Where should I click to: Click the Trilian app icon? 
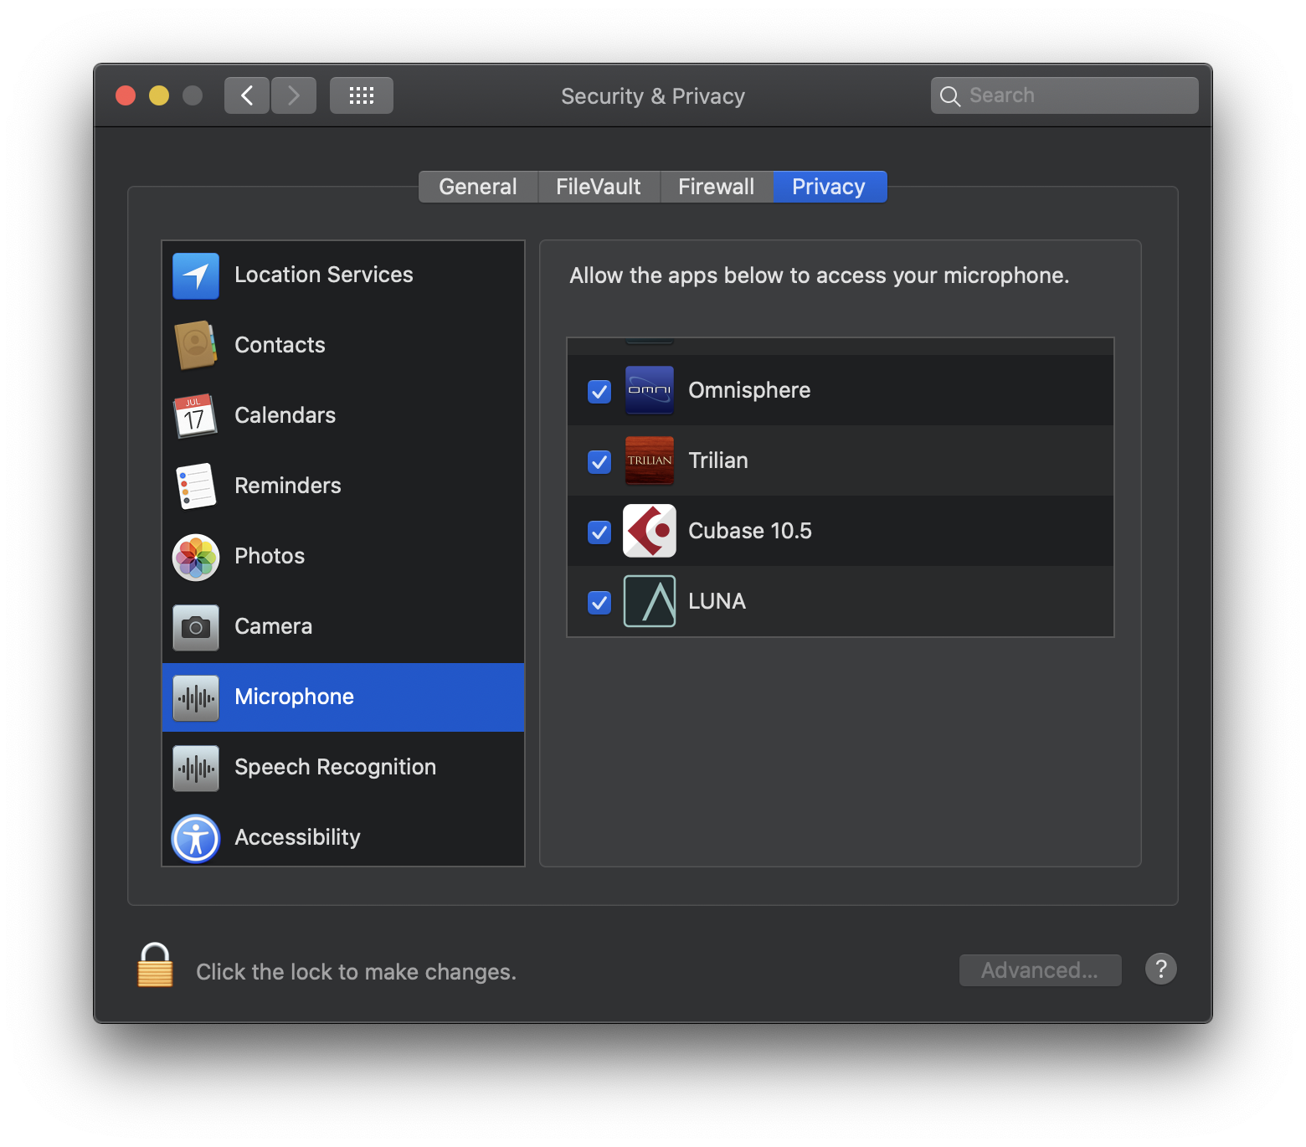650,460
